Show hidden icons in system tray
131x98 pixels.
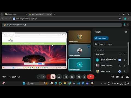click(x=102, y=83)
